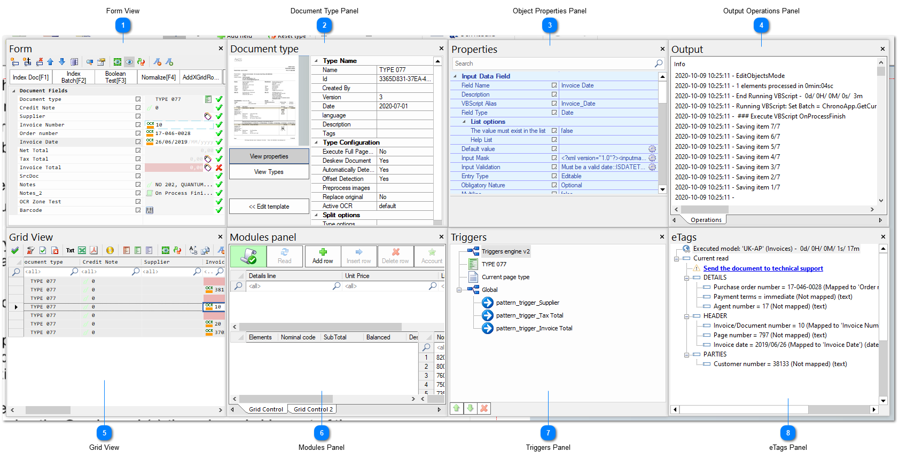Click the green move-up arrow in Triggers panel
Screen dimensions: 899x460
point(457,408)
